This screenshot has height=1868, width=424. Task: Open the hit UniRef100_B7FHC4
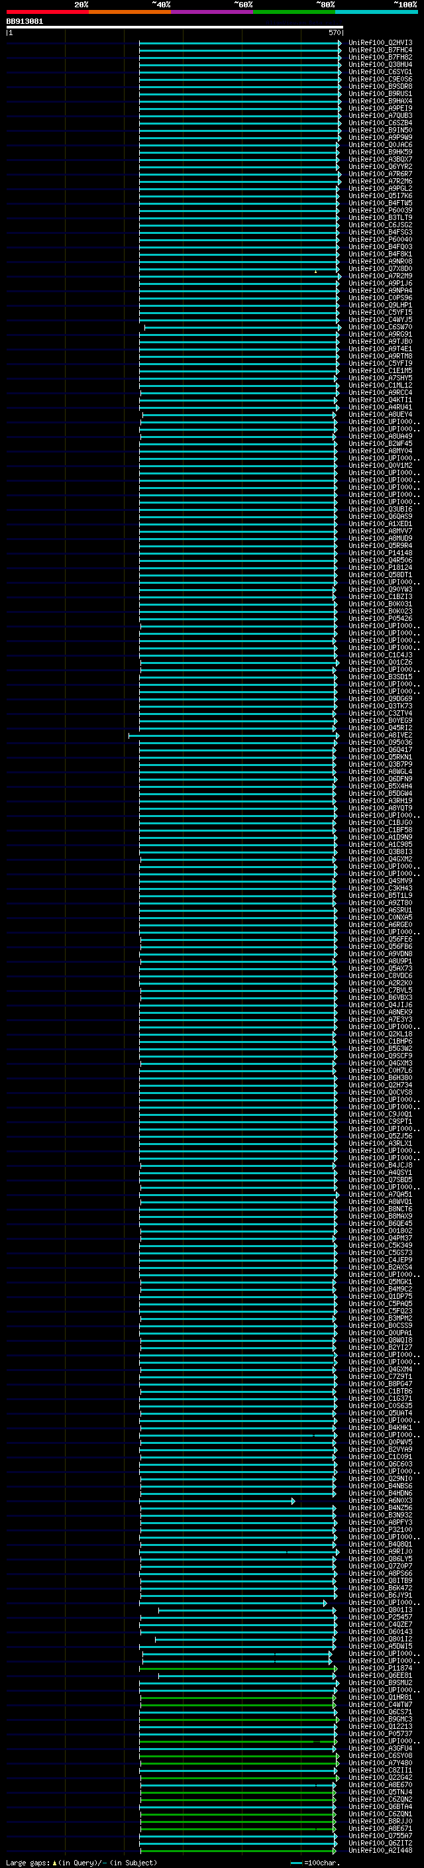pyautogui.click(x=380, y=51)
